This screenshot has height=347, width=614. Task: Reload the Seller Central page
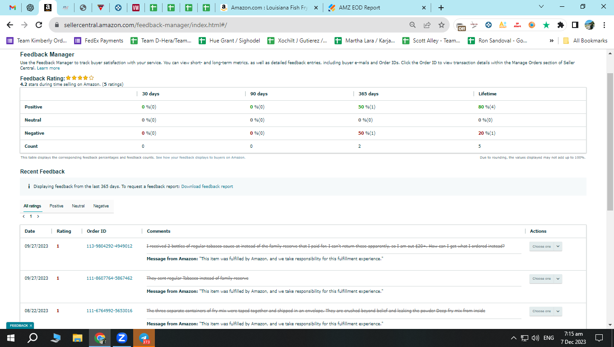pos(39,25)
